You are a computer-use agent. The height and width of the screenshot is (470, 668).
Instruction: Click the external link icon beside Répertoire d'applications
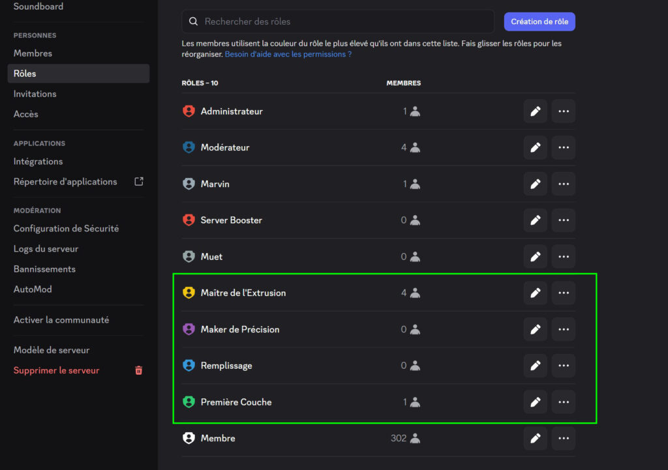click(x=138, y=182)
